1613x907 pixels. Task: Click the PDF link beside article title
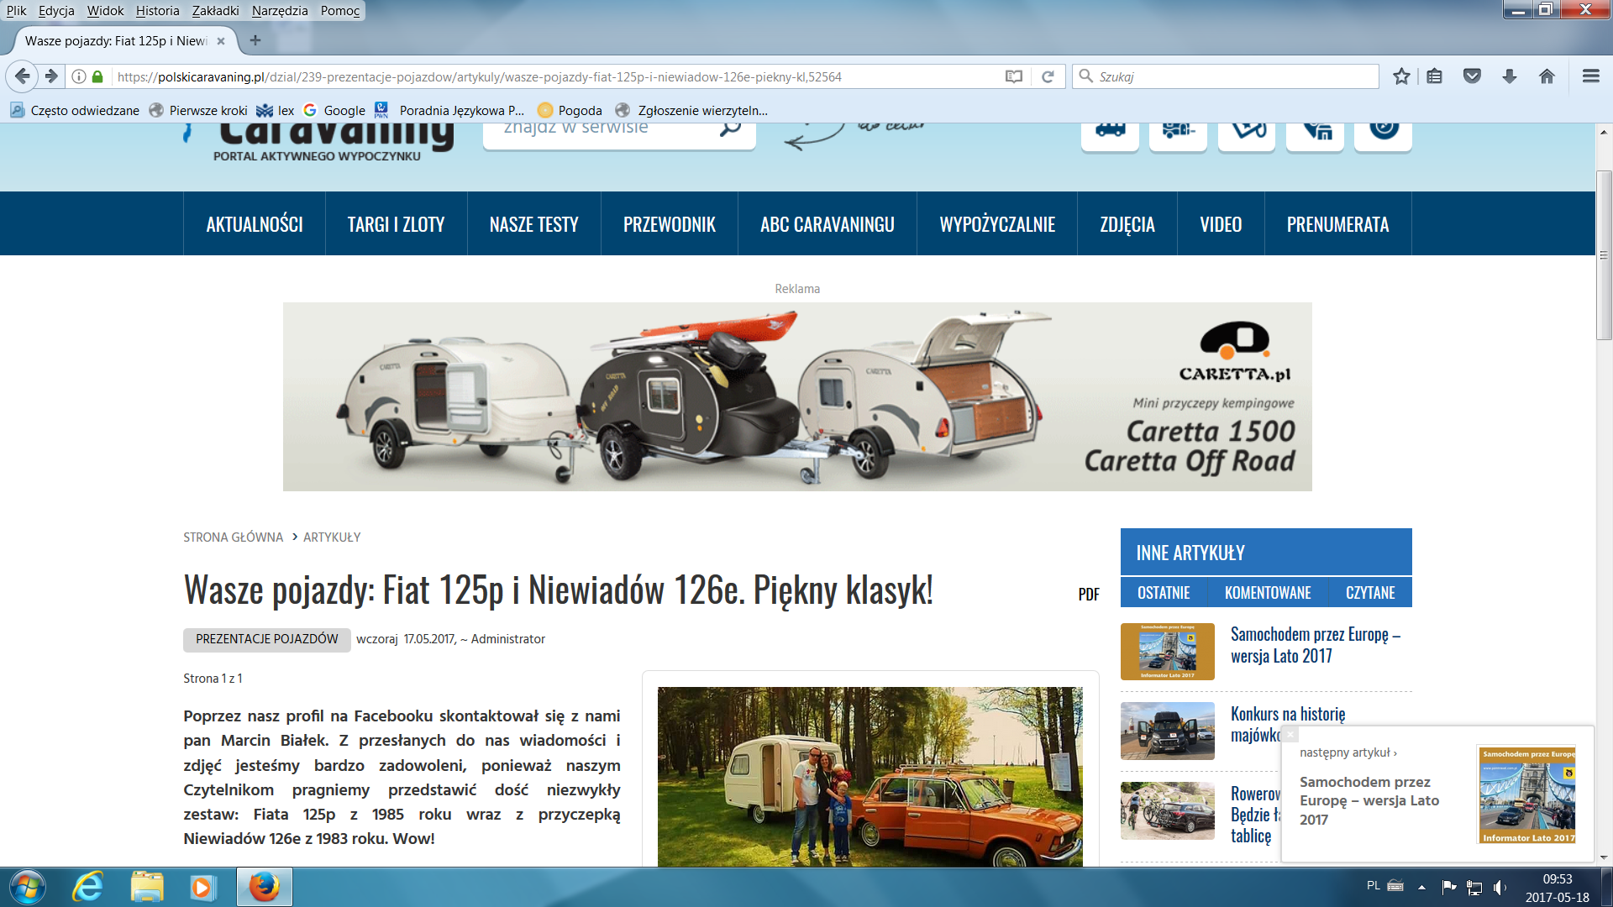[x=1089, y=595]
